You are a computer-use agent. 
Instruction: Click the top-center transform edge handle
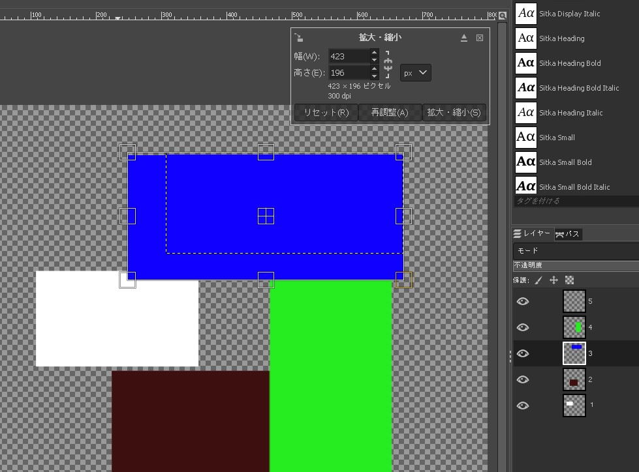266,152
